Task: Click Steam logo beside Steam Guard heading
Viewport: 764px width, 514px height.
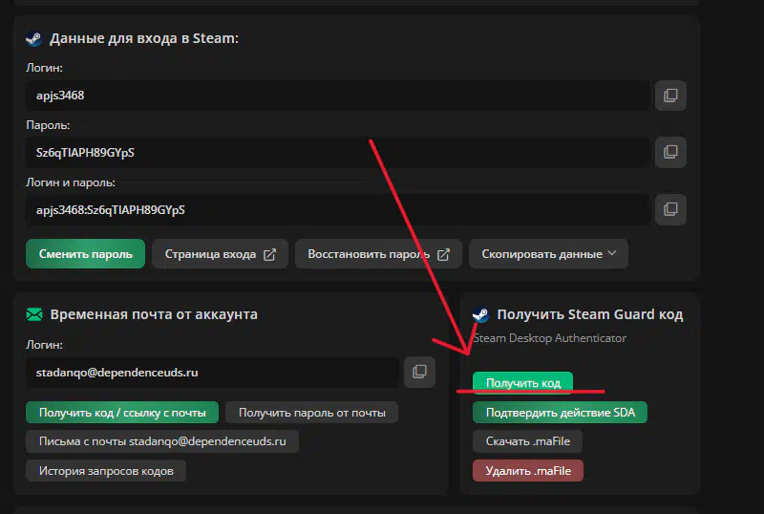Action: pos(480,314)
